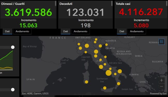The width and height of the screenshot is (168, 97).
Task: Select Andamento tab under Totale casi
Action: [x=137, y=31]
